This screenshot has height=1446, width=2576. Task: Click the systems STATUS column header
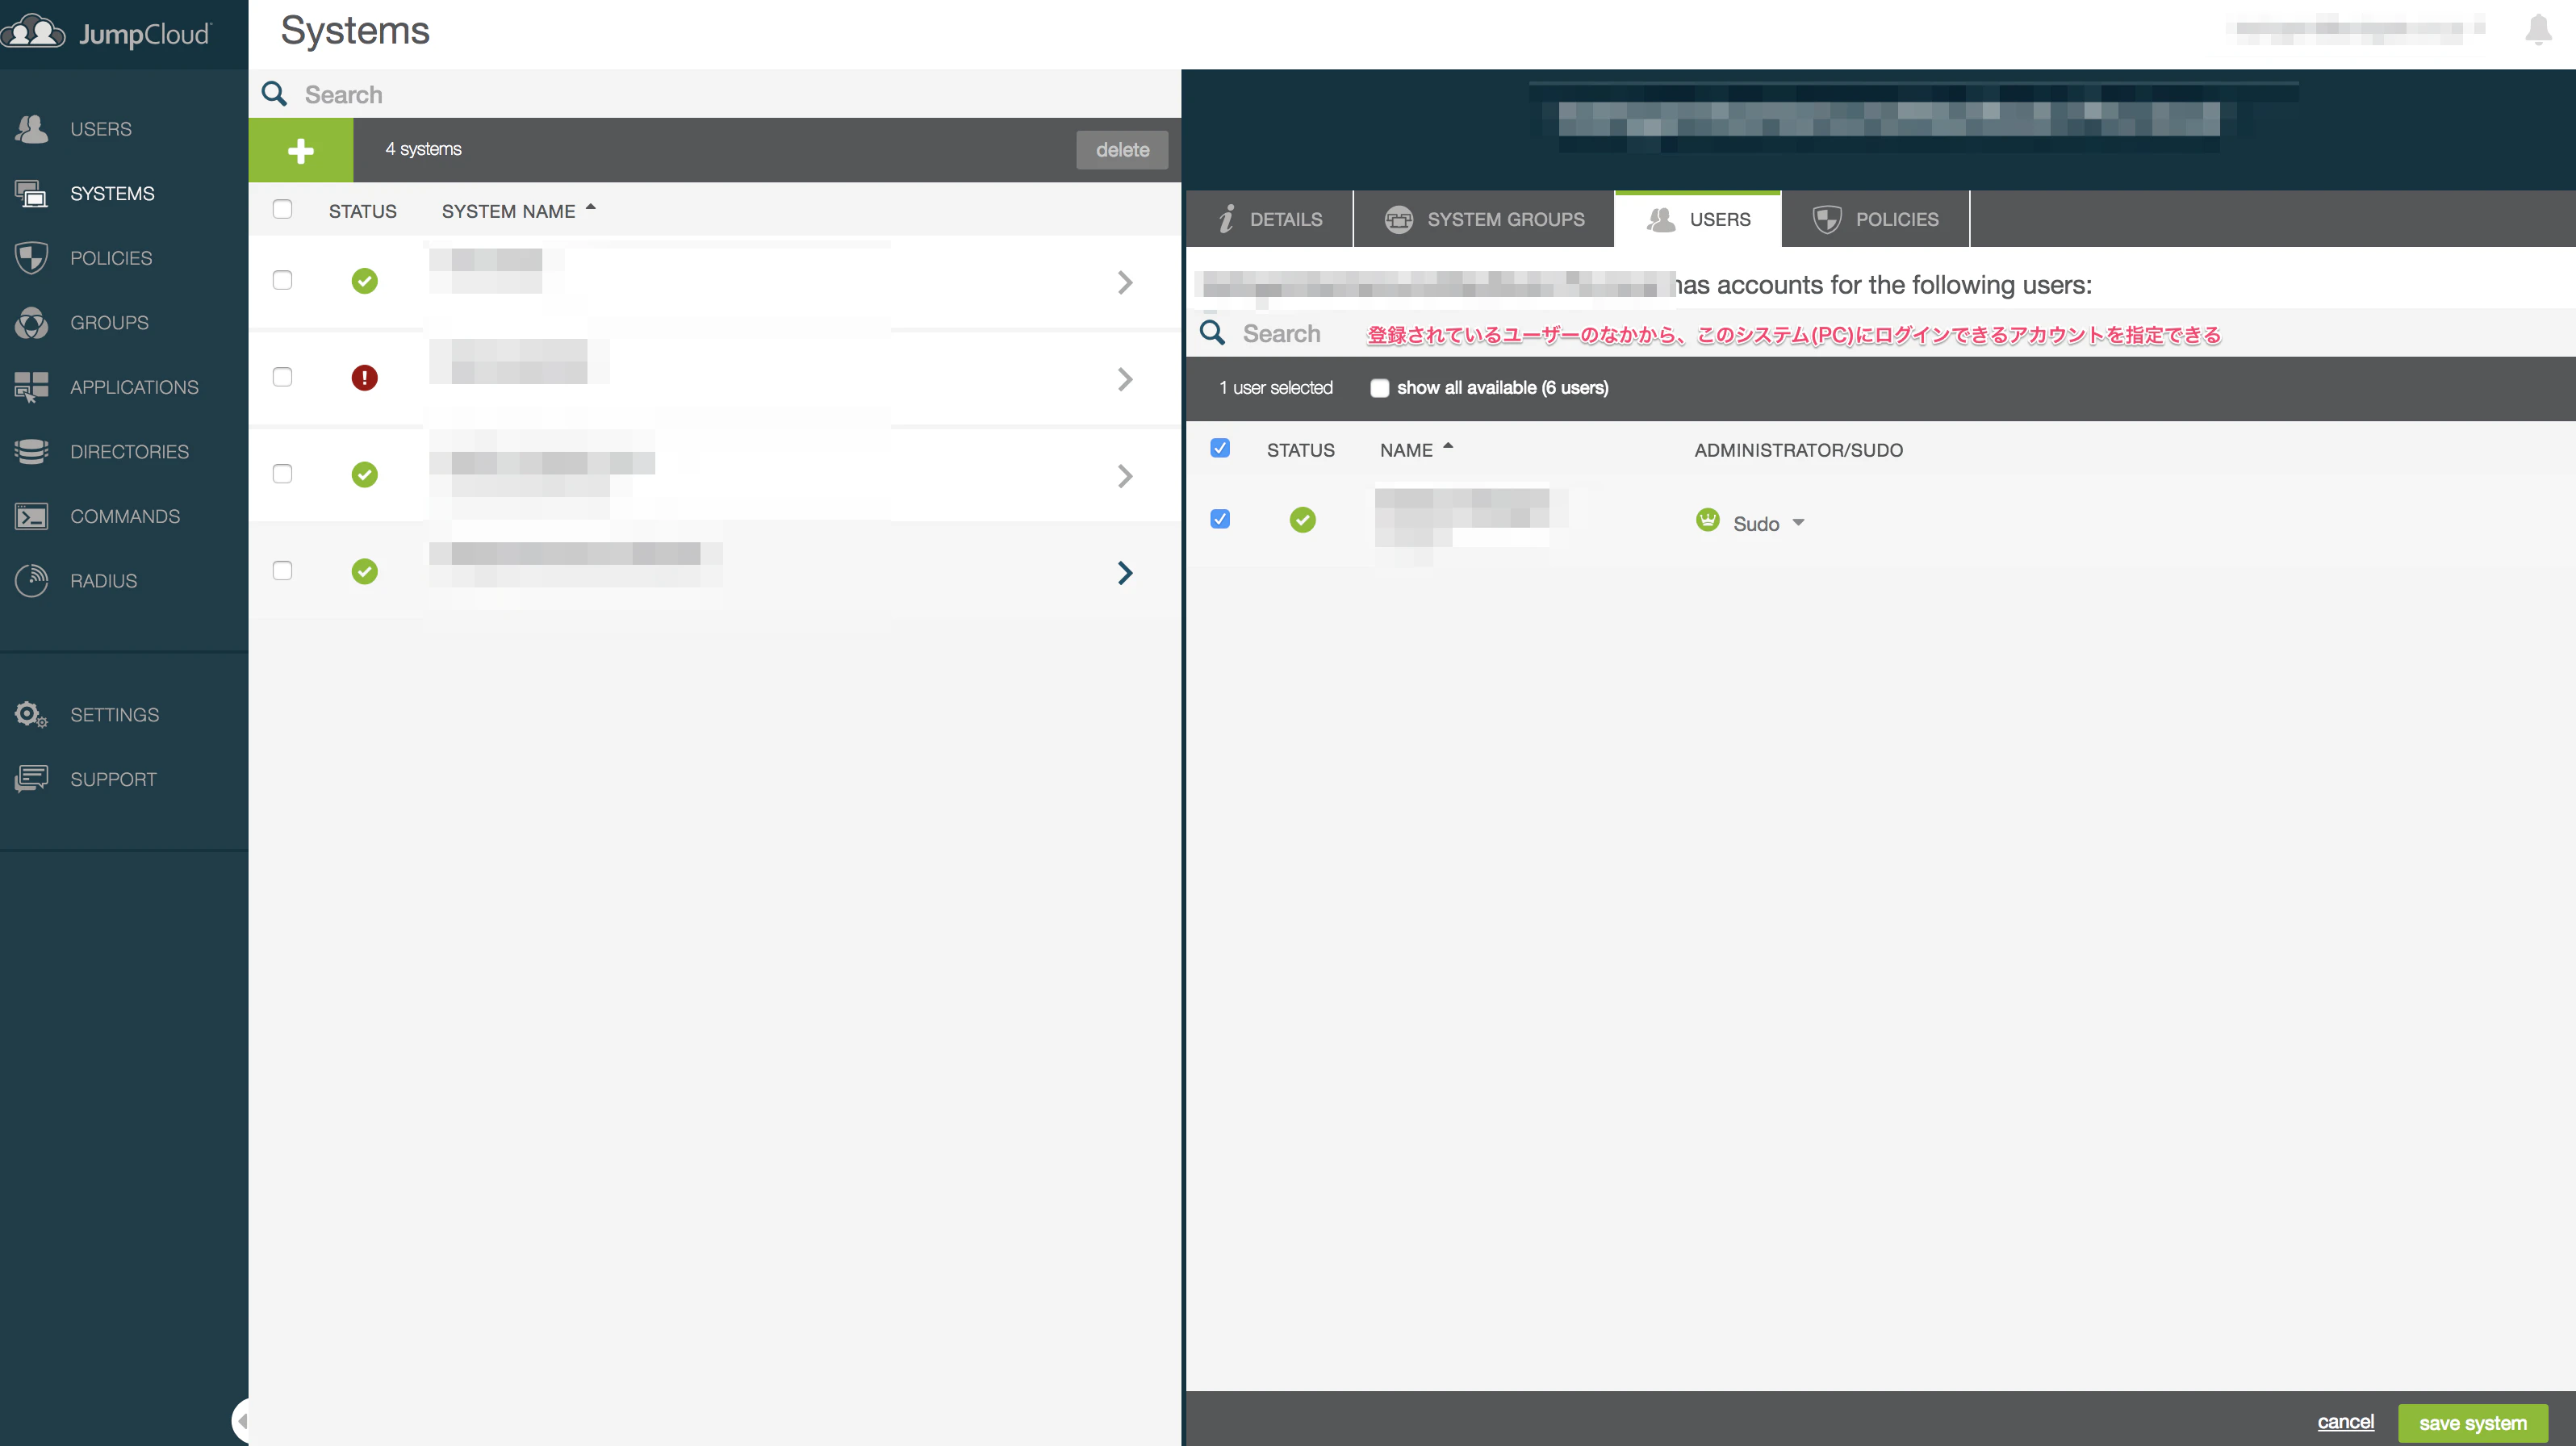362,211
